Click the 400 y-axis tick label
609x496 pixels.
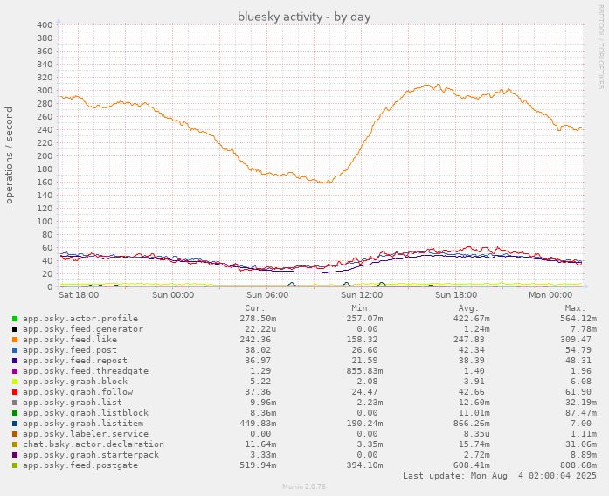pyautogui.click(x=45, y=25)
